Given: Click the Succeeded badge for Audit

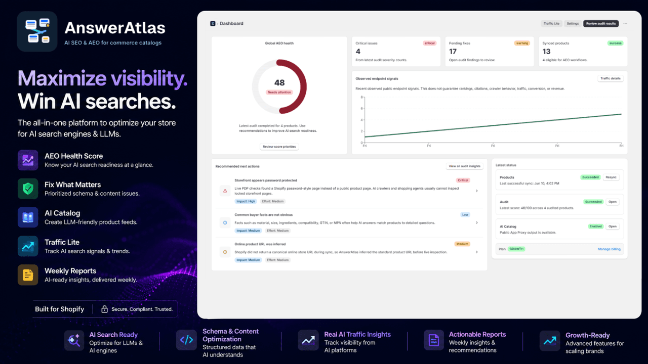Looking at the screenshot, I should [x=593, y=202].
